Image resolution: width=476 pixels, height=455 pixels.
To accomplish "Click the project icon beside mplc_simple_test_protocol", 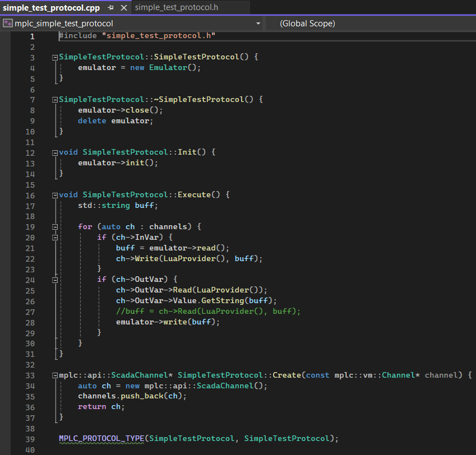I will [8, 24].
